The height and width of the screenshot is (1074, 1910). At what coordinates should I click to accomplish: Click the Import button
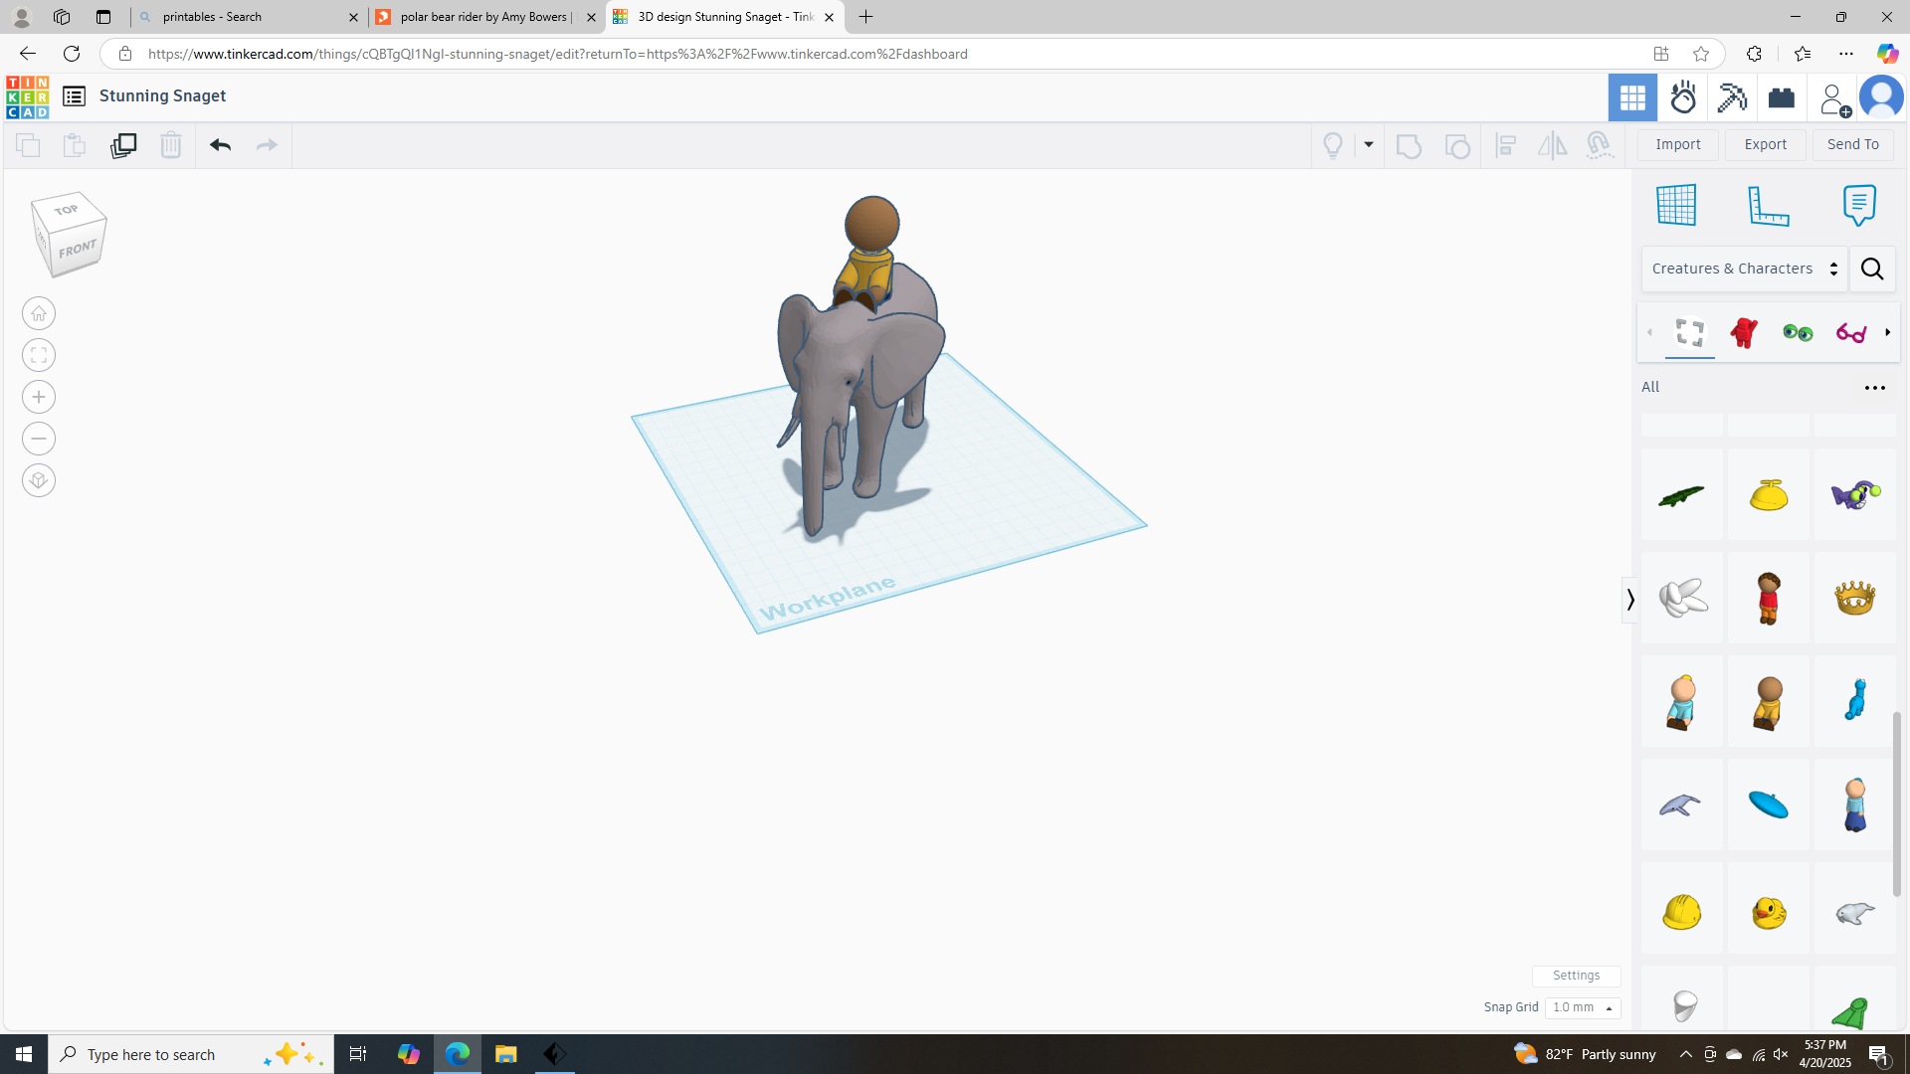tap(1678, 145)
